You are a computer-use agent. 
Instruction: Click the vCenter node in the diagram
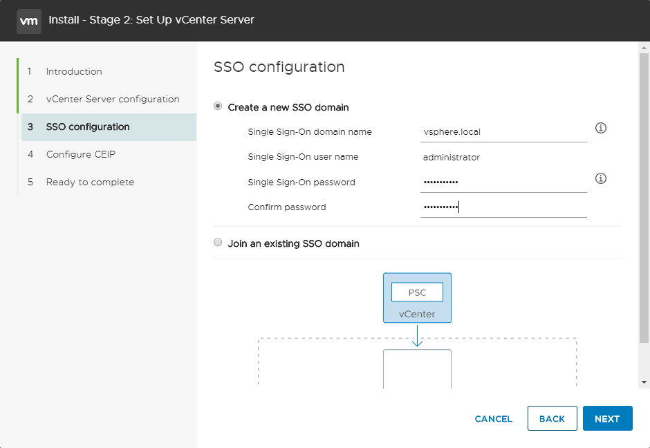pos(417,313)
